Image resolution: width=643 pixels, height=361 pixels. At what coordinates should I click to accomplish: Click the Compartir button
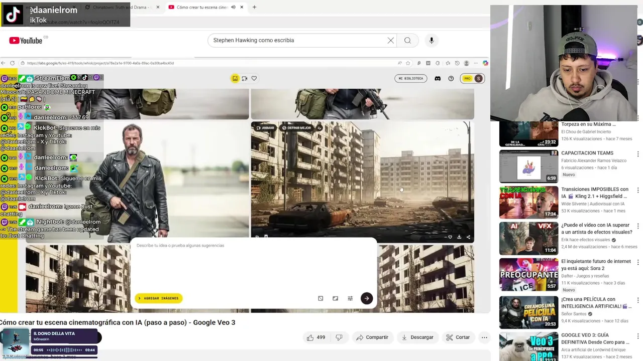tap(372, 337)
